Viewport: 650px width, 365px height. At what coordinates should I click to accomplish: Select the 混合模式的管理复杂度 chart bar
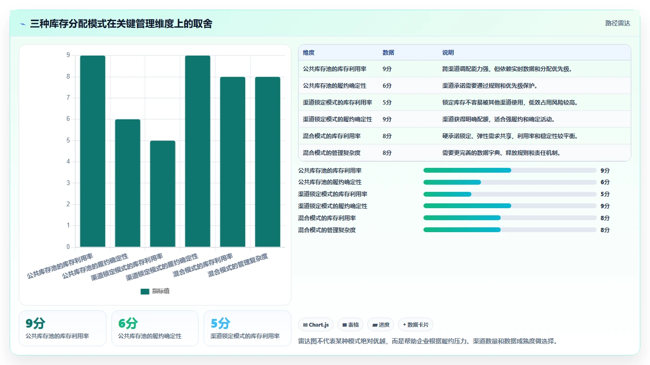point(267,162)
